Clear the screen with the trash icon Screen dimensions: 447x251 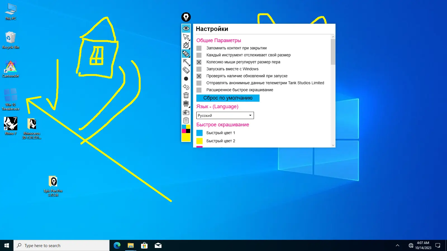(x=186, y=95)
